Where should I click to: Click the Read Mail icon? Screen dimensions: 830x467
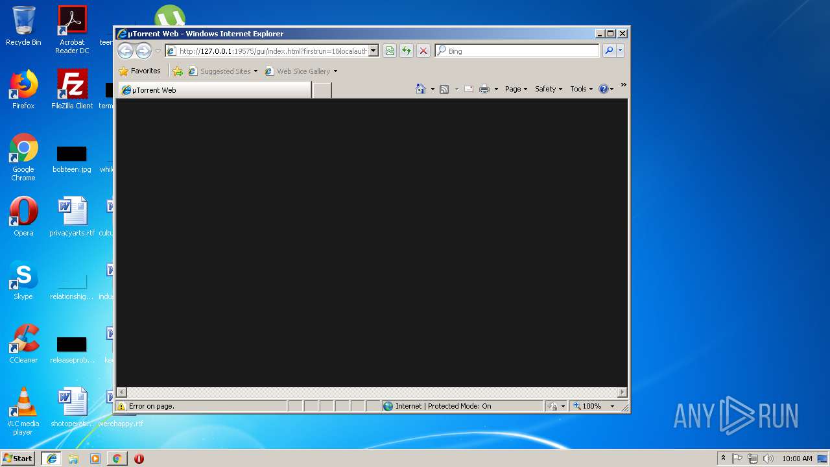(x=469, y=89)
